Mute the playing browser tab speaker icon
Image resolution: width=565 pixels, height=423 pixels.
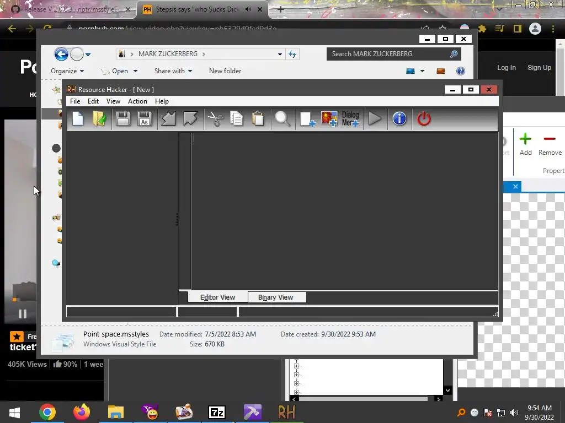click(248, 9)
